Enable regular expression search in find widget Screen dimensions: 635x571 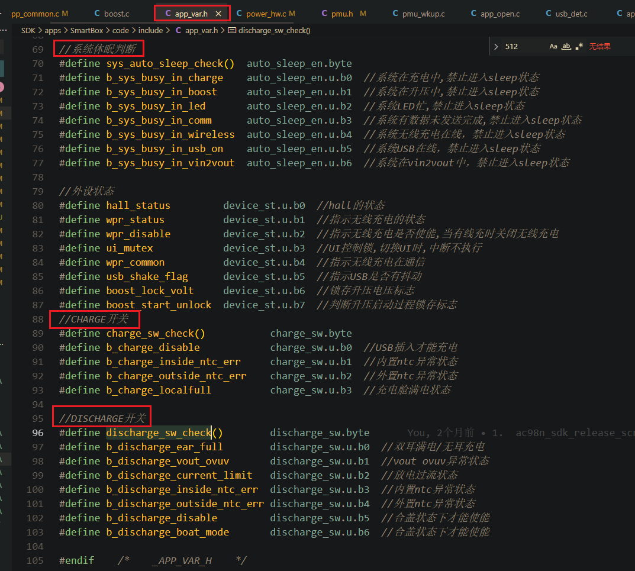click(x=579, y=47)
